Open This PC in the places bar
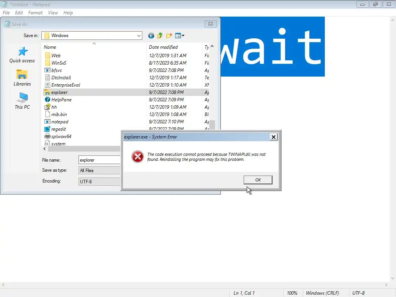Viewport: 396px width, 297px height. point(22,101)
